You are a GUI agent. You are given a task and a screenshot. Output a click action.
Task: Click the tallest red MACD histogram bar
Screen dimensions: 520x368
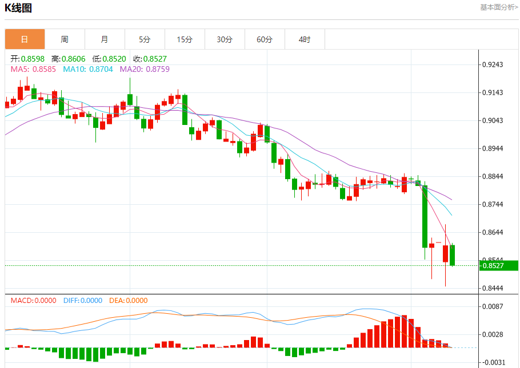point(404,331)
